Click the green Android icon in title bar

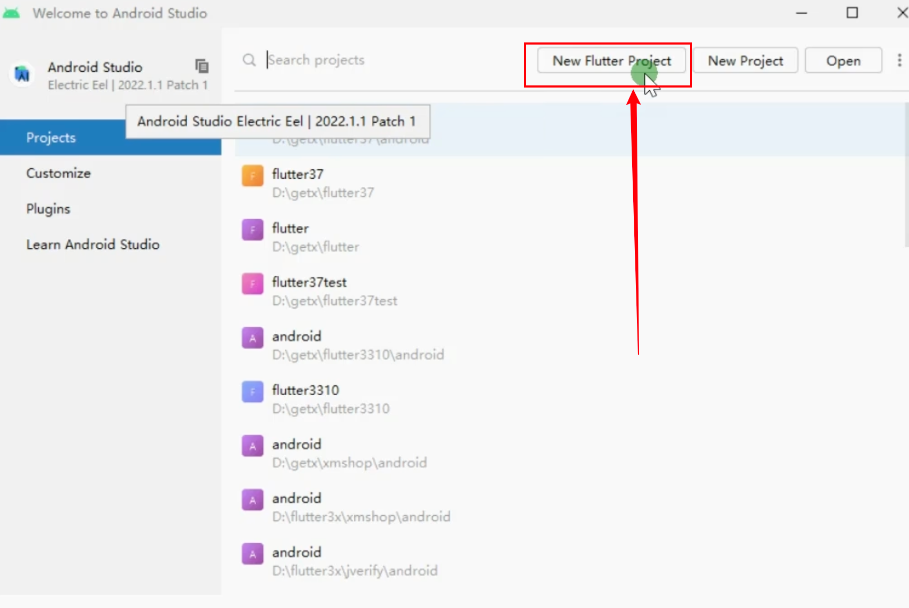[11, 13]
